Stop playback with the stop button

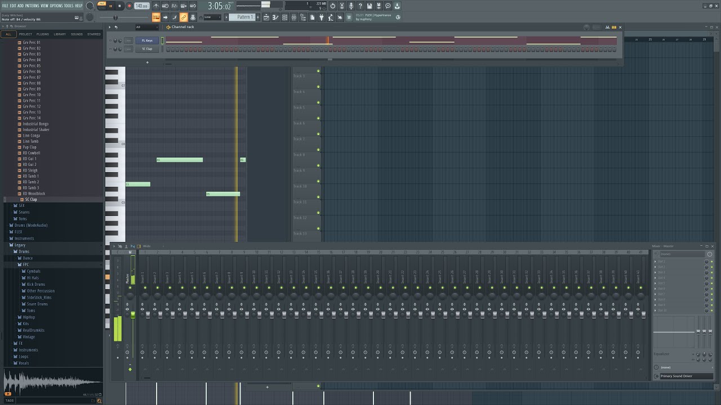(x=119, y=6)
